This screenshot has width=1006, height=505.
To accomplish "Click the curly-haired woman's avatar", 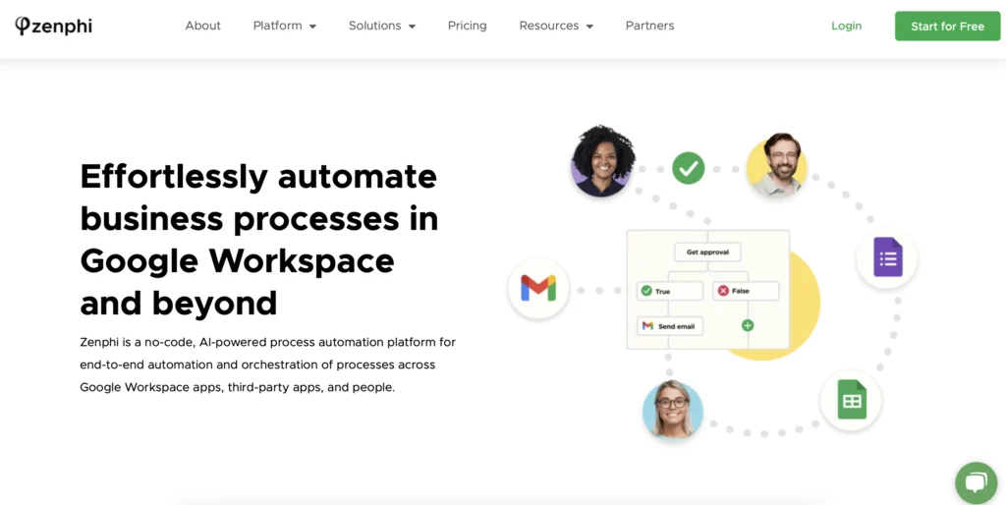I will 602,161.
